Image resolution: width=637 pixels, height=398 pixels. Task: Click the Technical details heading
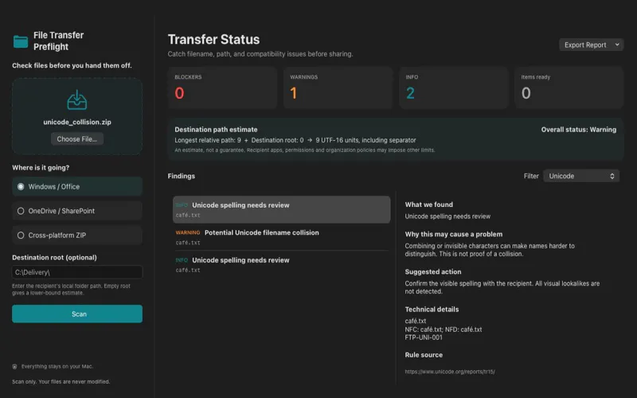click(432, 309)
